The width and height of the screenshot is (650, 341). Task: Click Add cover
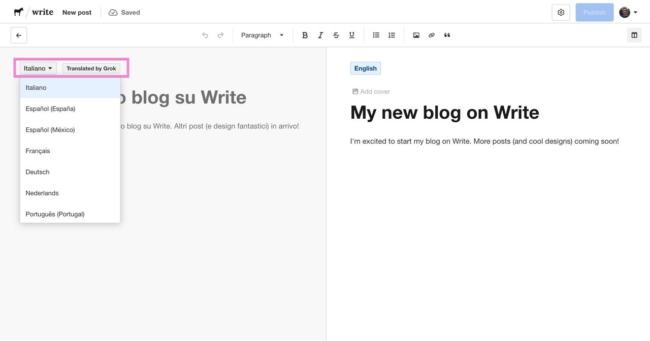(x=371, y=91)
